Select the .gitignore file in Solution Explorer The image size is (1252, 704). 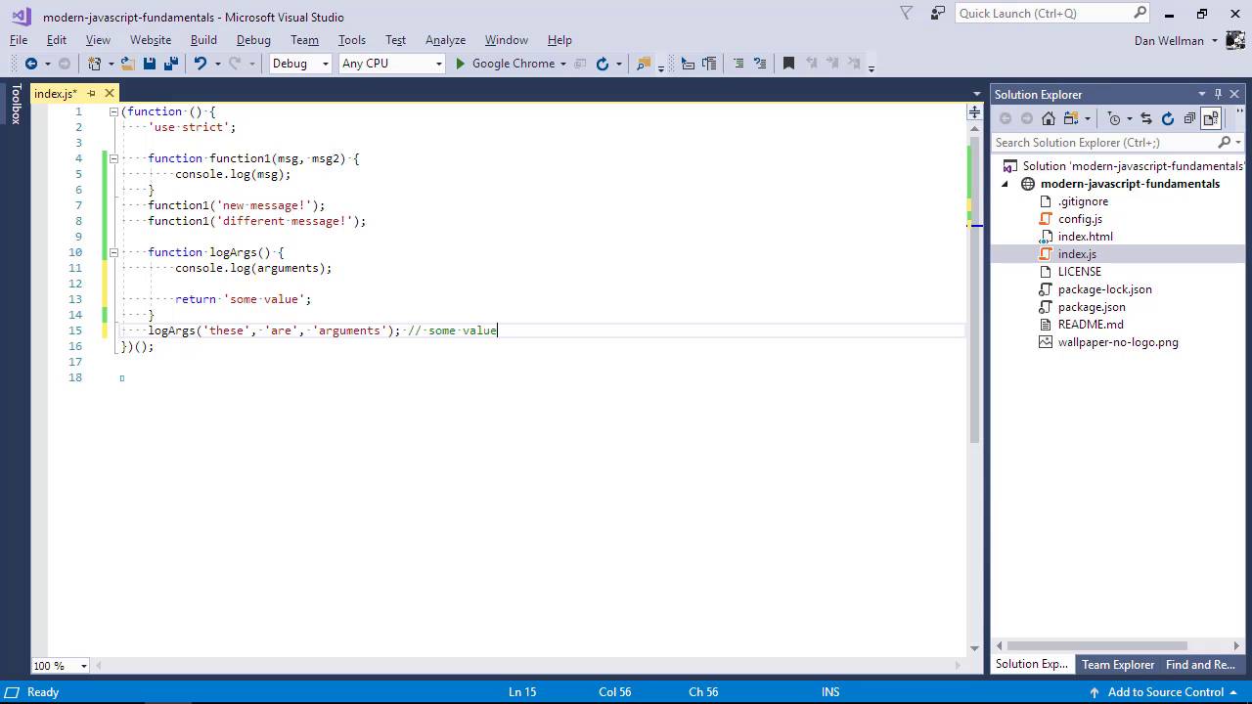click(x=1083, y=201)
